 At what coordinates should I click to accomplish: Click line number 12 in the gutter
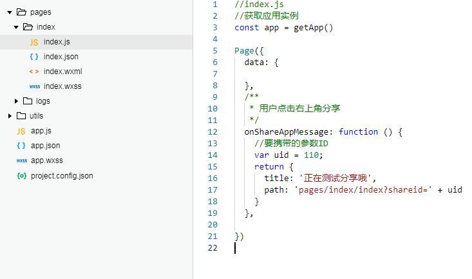pyautogui.click(x=212, y=131)
